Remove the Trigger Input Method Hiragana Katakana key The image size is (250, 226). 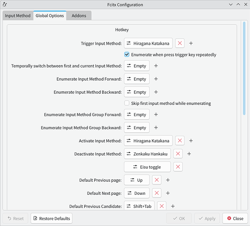179,43
